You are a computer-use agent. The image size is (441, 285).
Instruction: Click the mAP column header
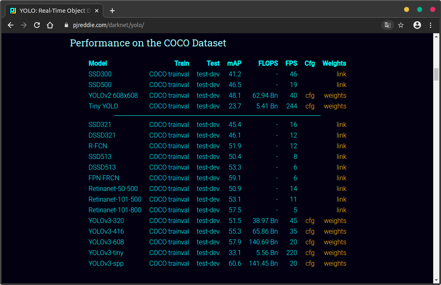[234, 63]
